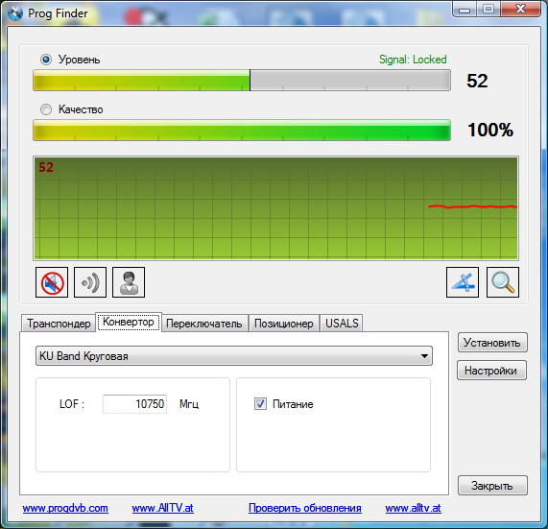Click the Установить button
Image resolution: width=548 pixels, height=529 pixels.
tap(492, 343)
